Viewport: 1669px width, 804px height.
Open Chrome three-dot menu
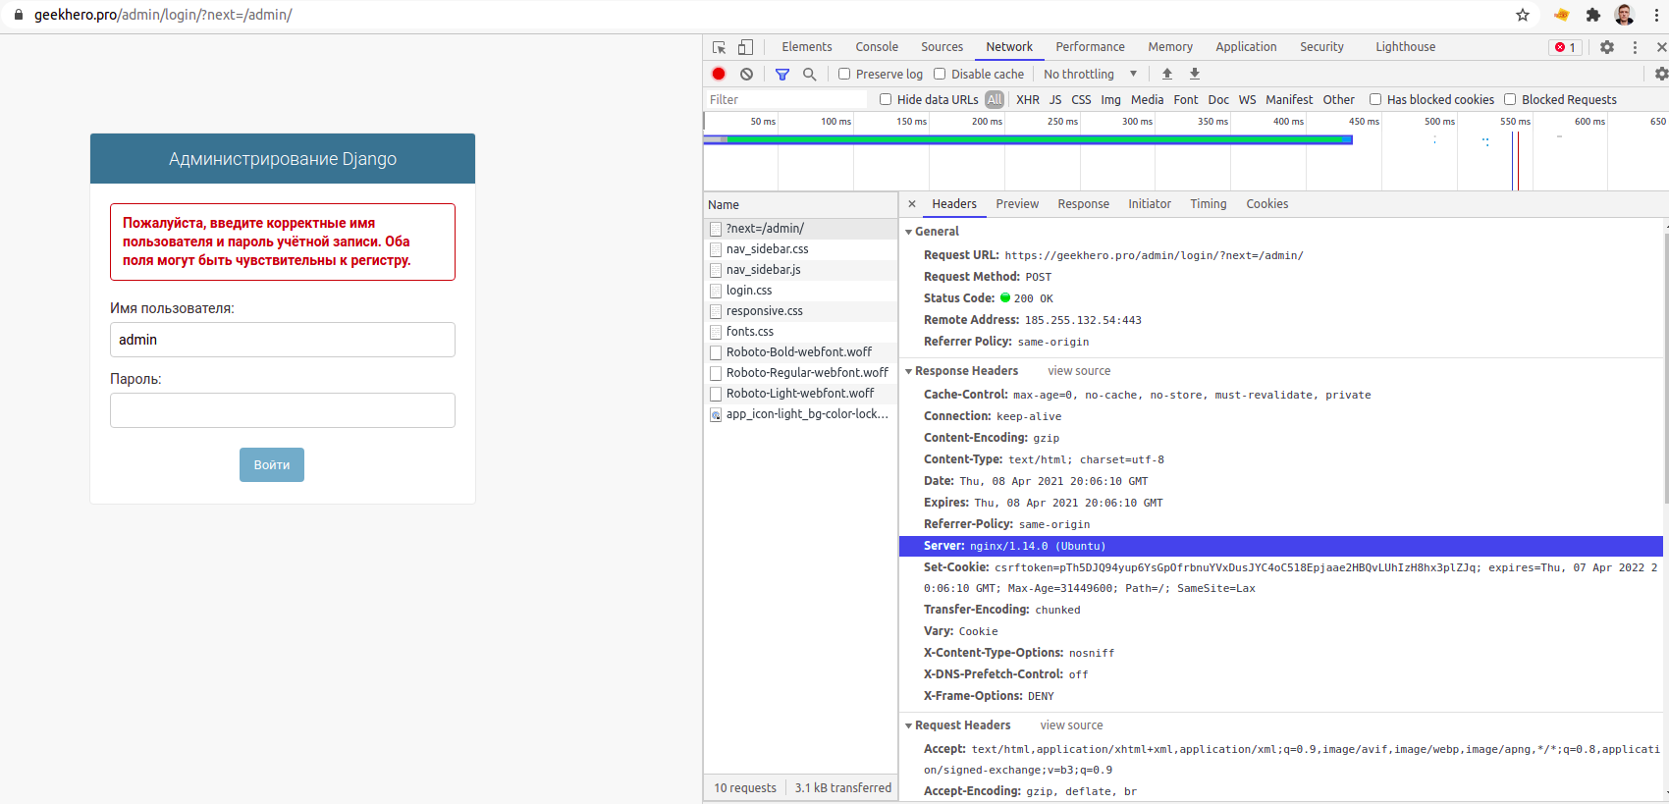1656,15
